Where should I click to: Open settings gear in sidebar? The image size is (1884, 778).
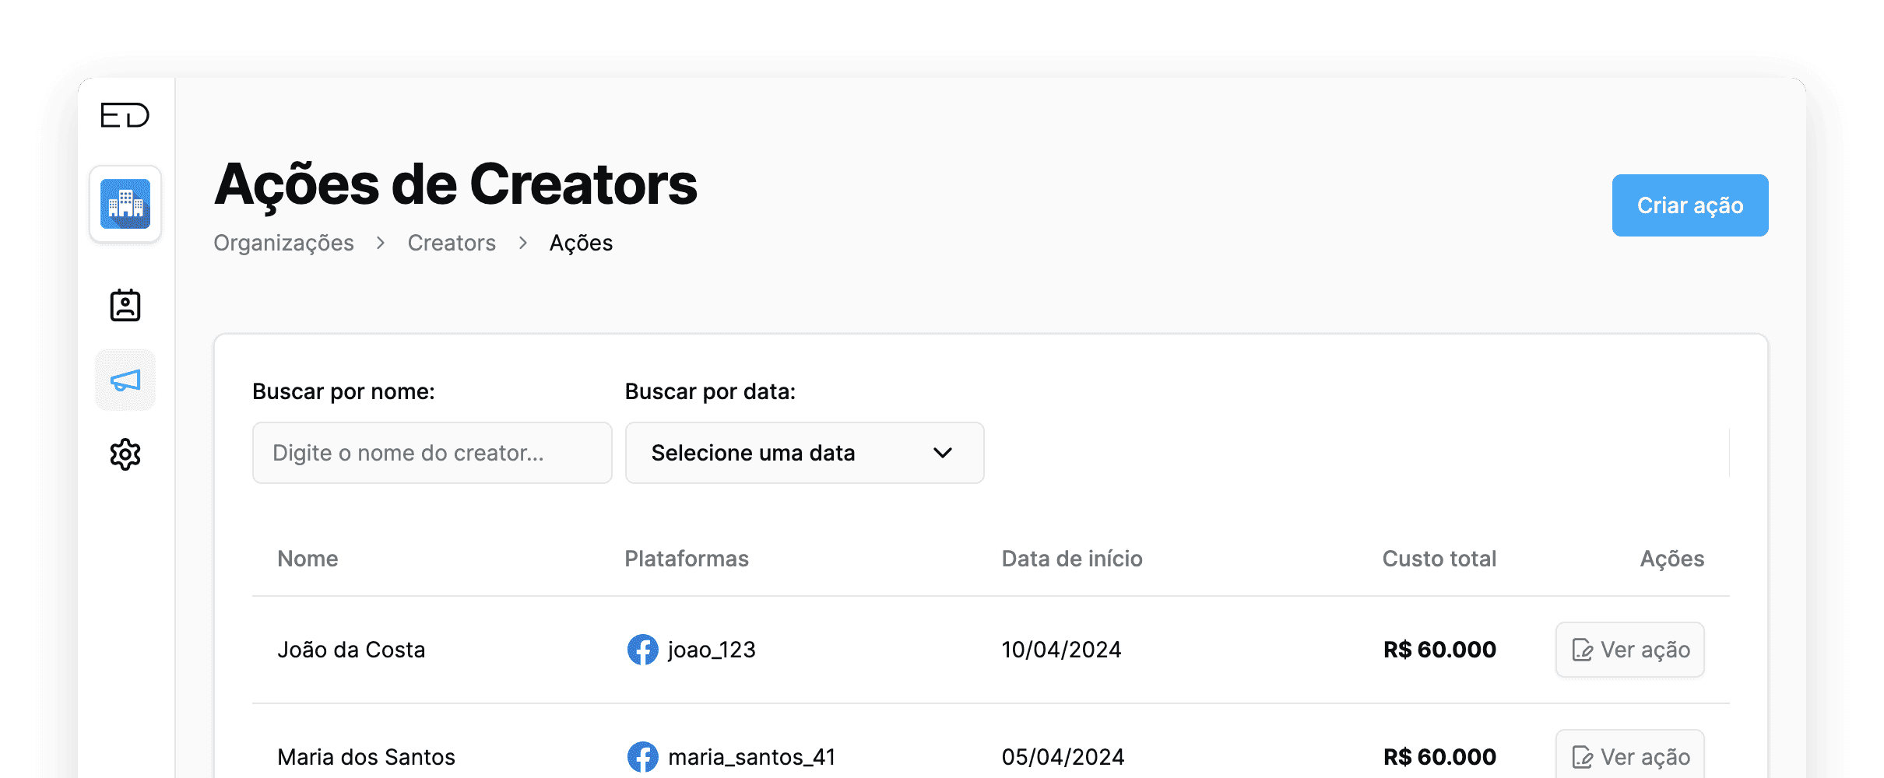click(x=125, y=454)
